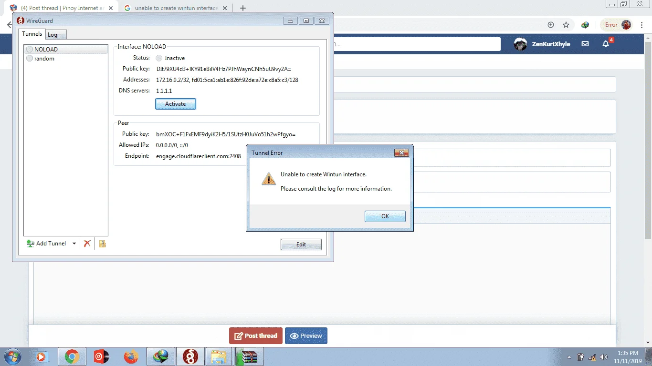Open Windows Explorer from taskbar

pos(219,356)
